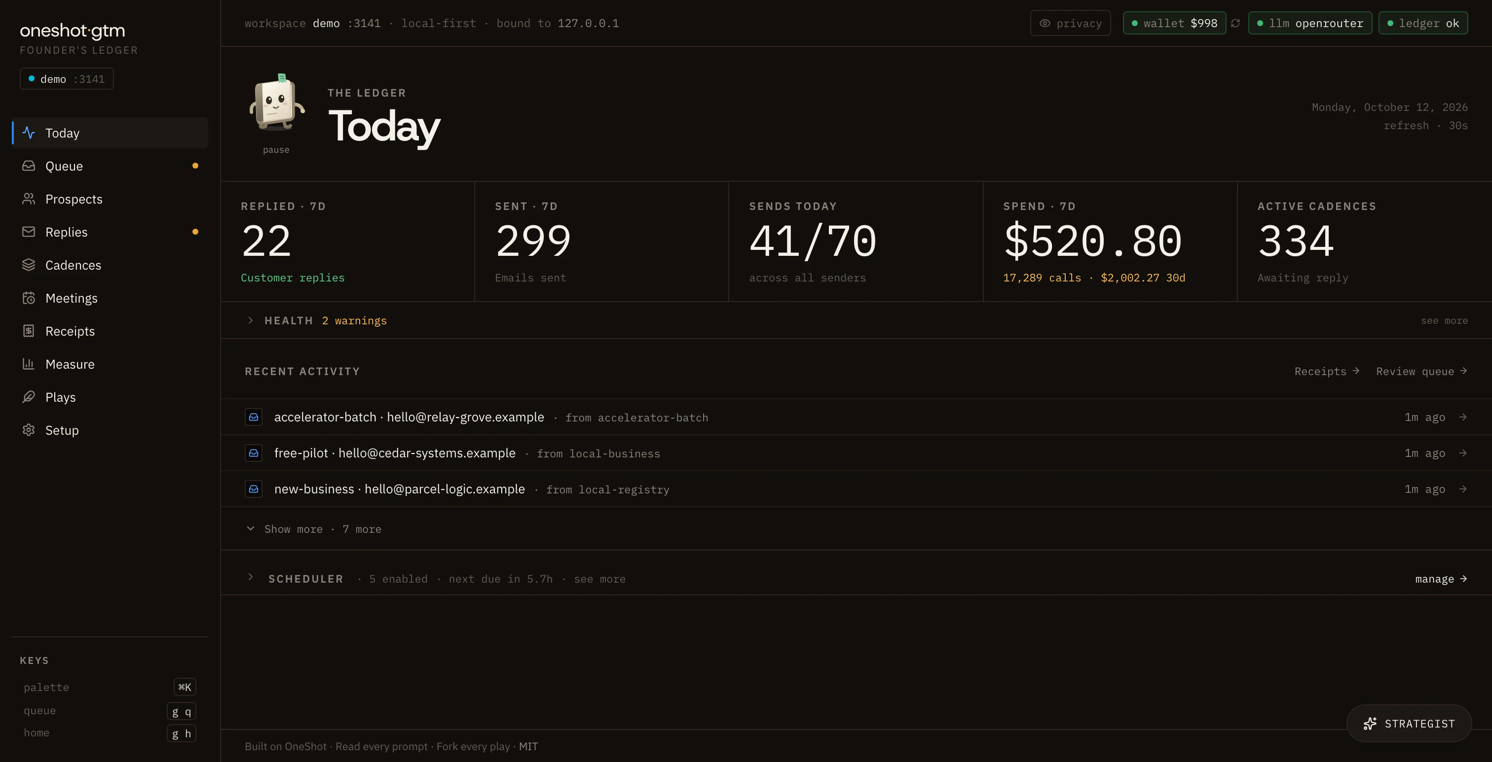This screenshot has height=762, width=1492.
Task: Click the Setup gear icon
Action: (29, 429)
